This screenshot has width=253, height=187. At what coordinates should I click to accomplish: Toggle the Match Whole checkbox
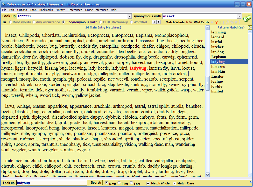click(x=148, y=183)
